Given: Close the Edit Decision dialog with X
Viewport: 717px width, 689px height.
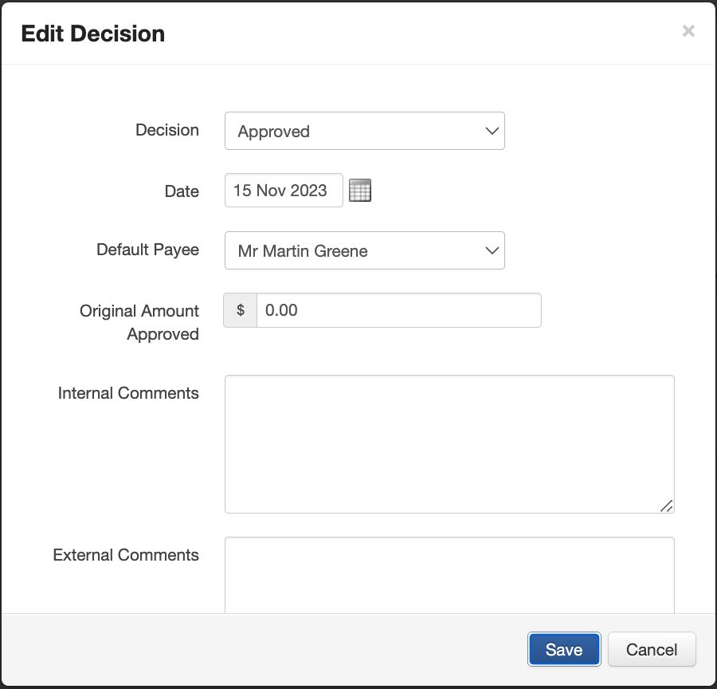Looking at the screenshot, I should (x=688, y=31).
